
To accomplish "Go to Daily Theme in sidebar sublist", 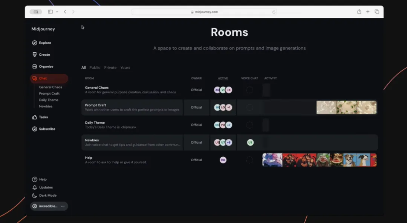I will [x=49, y=100].
